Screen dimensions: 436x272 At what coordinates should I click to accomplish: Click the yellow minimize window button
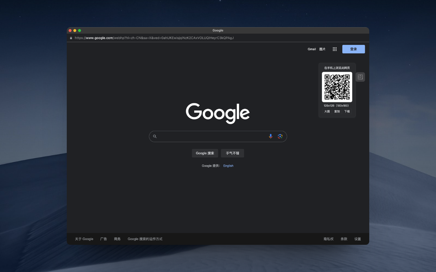(75, 31)
